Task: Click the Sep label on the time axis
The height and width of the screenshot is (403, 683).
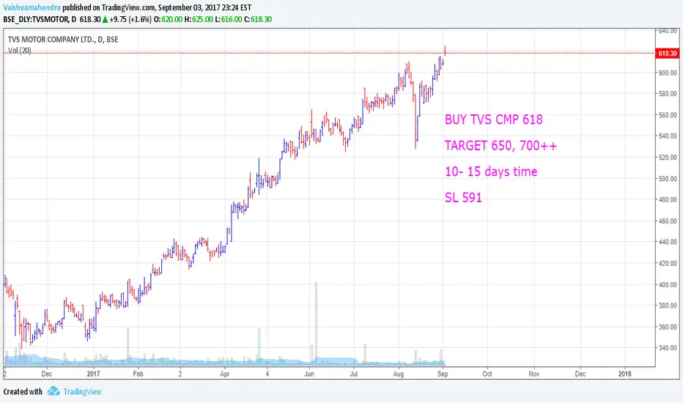Action: pyautogui.click(x=443, y=374)
